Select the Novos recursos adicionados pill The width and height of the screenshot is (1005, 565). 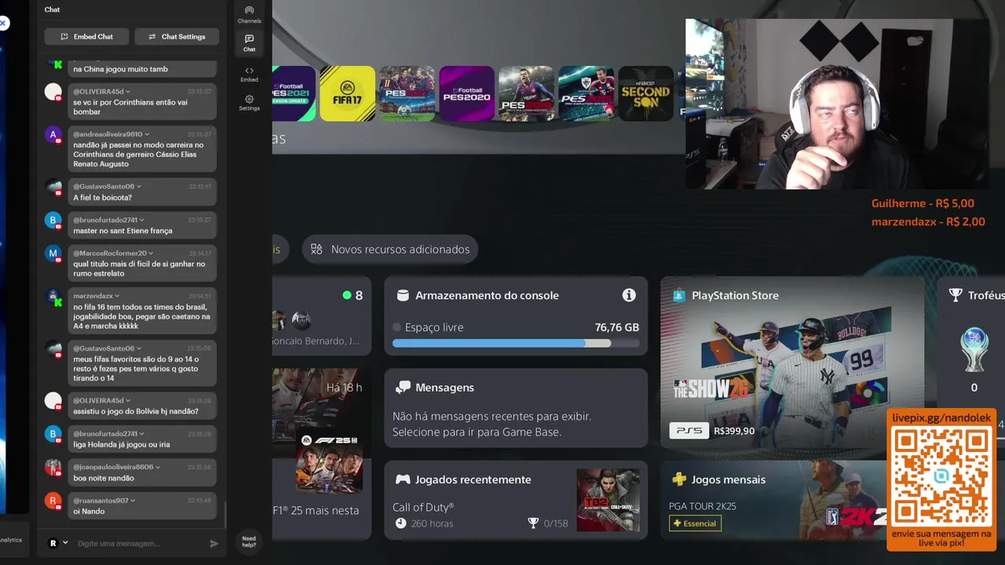[390, 250]
